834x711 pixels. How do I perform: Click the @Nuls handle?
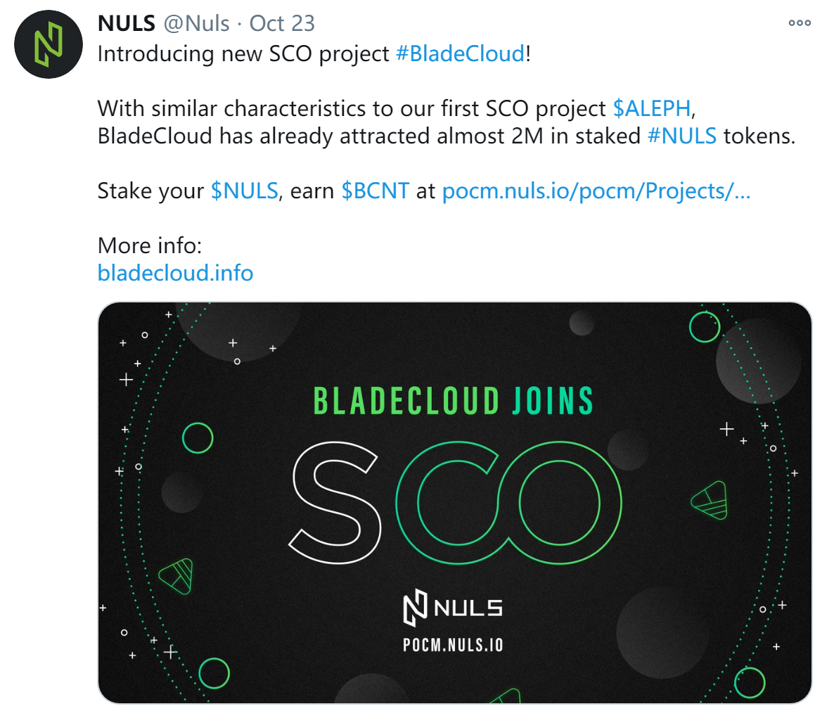[196, 23]
